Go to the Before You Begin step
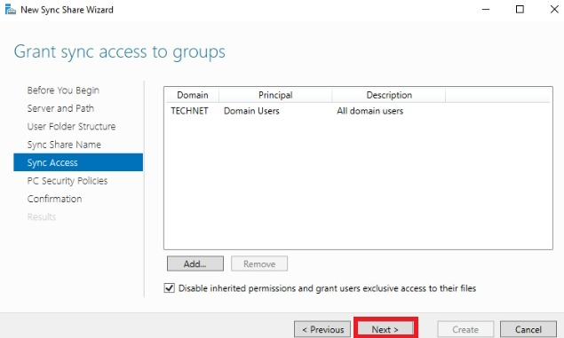564x338 pixels. coord(63,90)
